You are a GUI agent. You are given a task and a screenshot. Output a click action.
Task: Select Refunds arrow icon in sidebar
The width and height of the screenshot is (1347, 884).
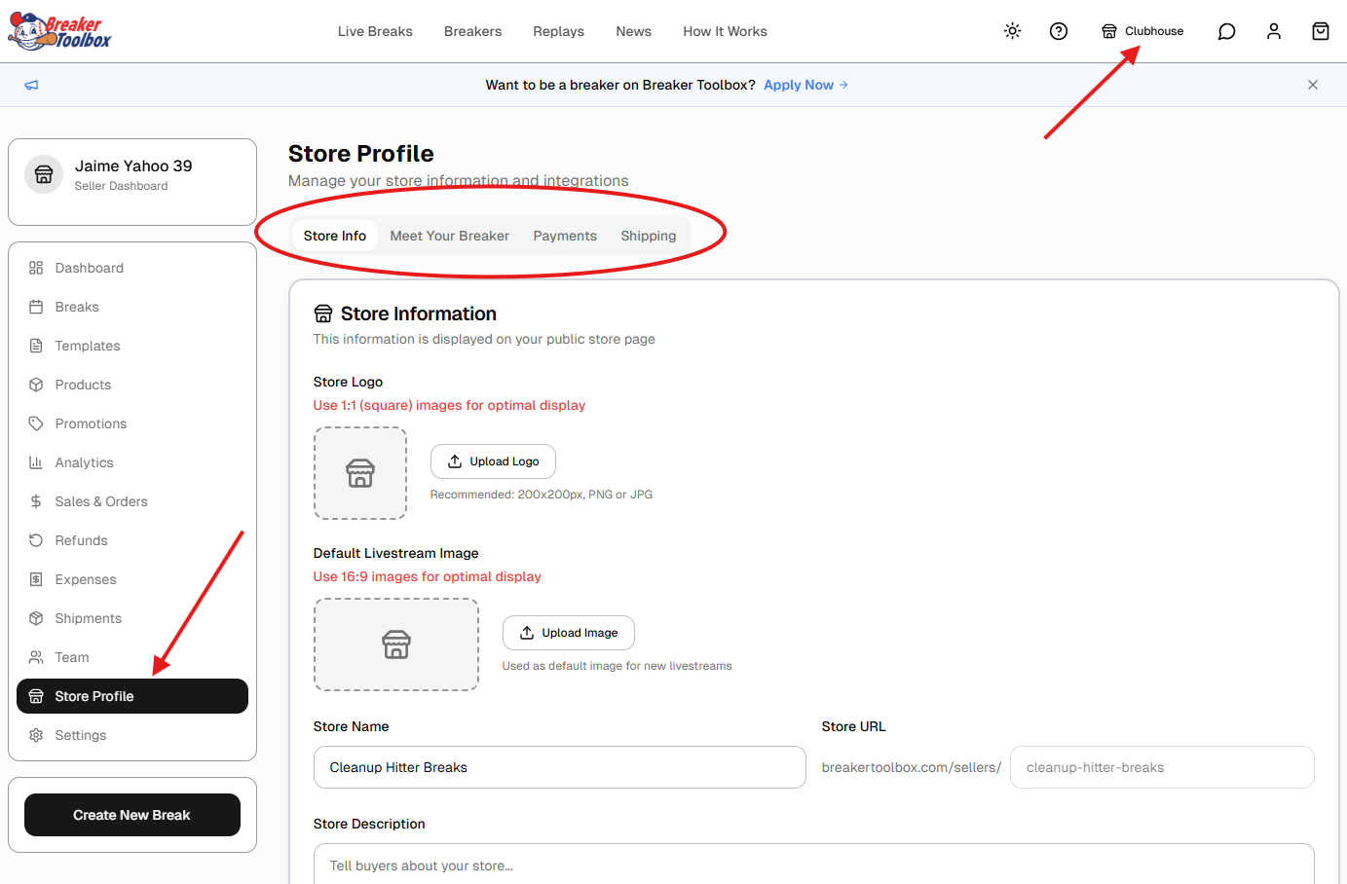click(36, 540)
